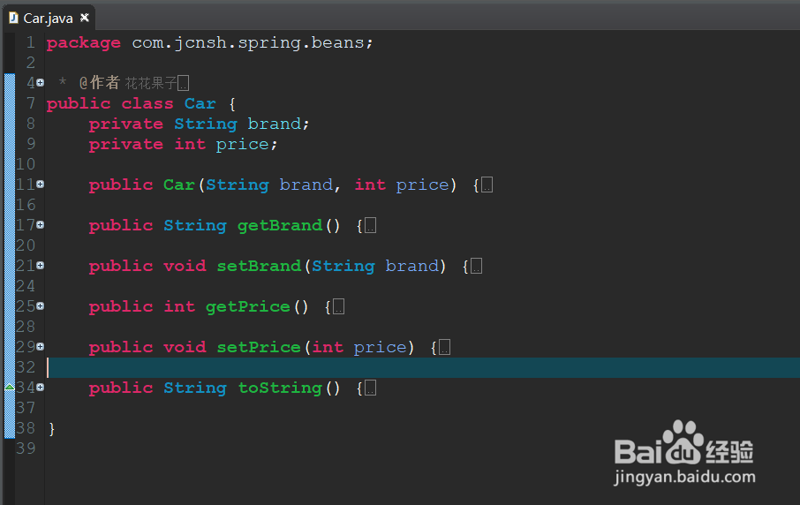Click the 'brand;' field on line 8

tap(278, 124)
